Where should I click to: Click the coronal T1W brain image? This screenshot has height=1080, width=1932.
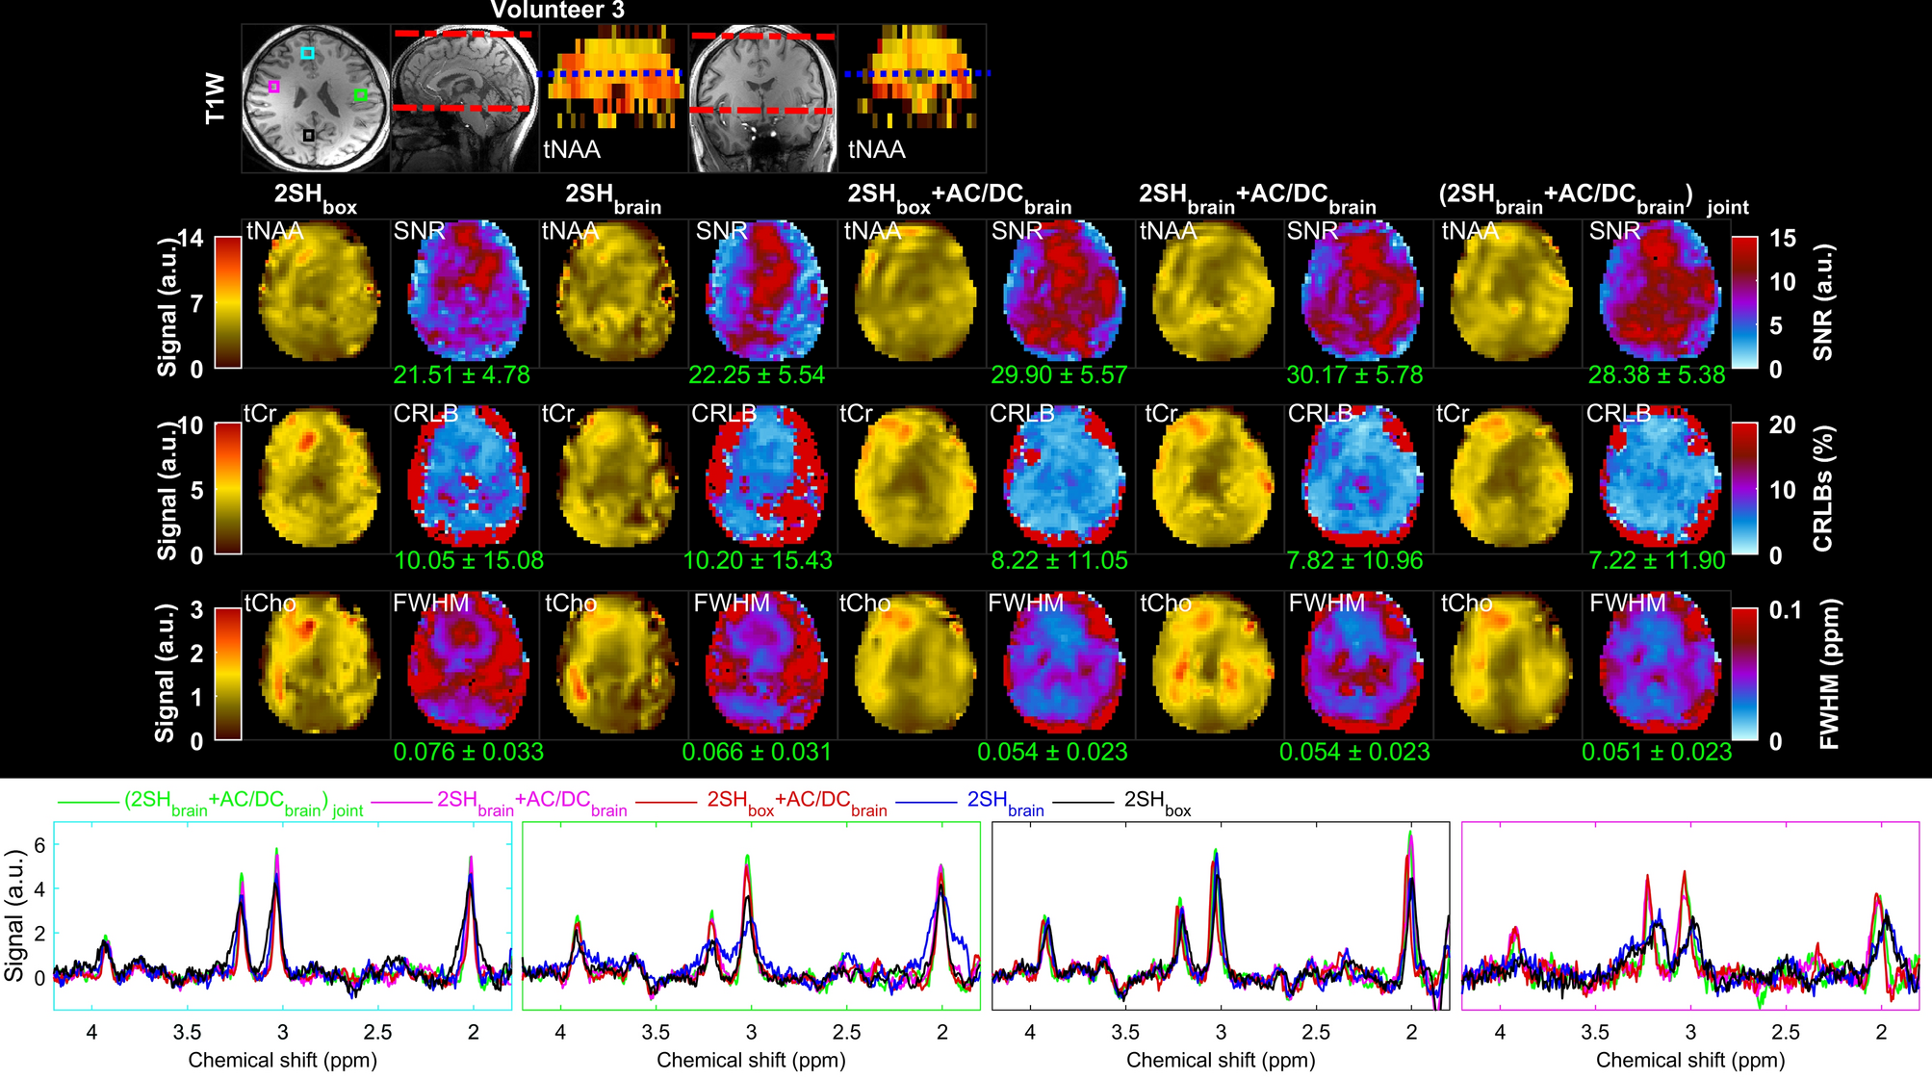click(x=762, y=98)
